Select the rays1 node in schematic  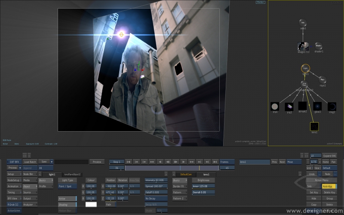click(x=322, y=80)
